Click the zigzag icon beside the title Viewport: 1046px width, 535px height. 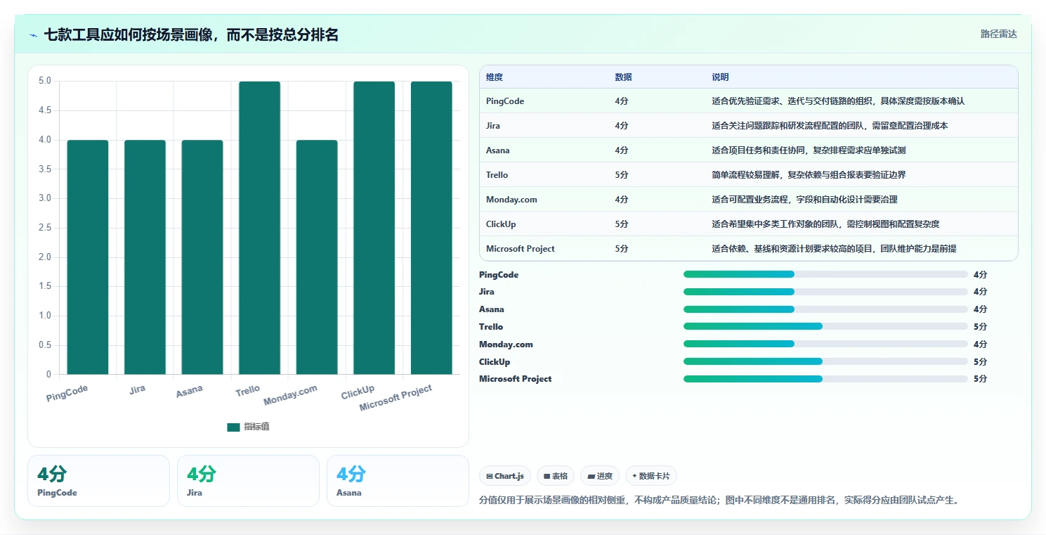point(34,35)
